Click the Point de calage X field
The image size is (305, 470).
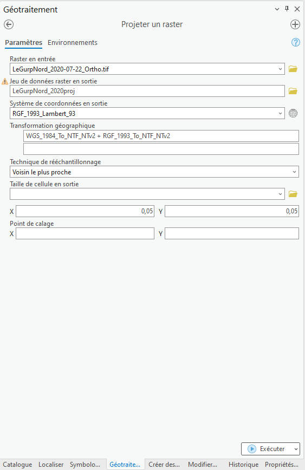(85, 233)
